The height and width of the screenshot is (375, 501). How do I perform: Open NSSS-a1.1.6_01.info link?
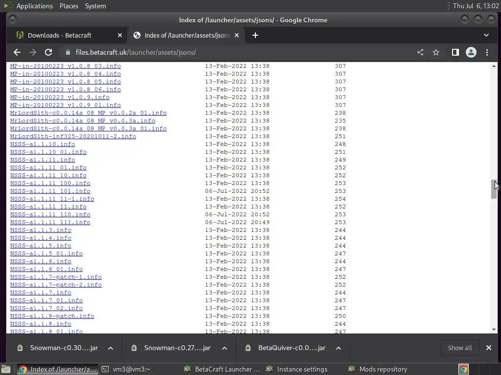46,269
